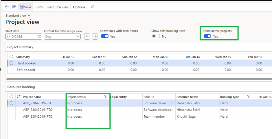Open the navigation list lines icon
This screenshot has width=272, height=139.
[x=14, y=7]
